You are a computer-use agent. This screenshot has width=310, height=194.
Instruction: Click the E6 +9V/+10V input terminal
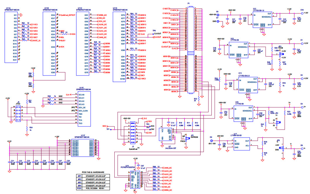click(217, 14)
